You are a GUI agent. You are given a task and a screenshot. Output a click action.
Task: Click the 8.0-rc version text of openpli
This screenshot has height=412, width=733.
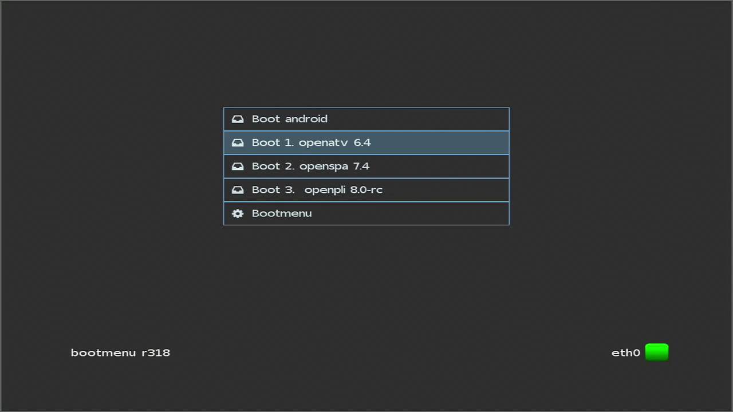click(x=366, y=190)
